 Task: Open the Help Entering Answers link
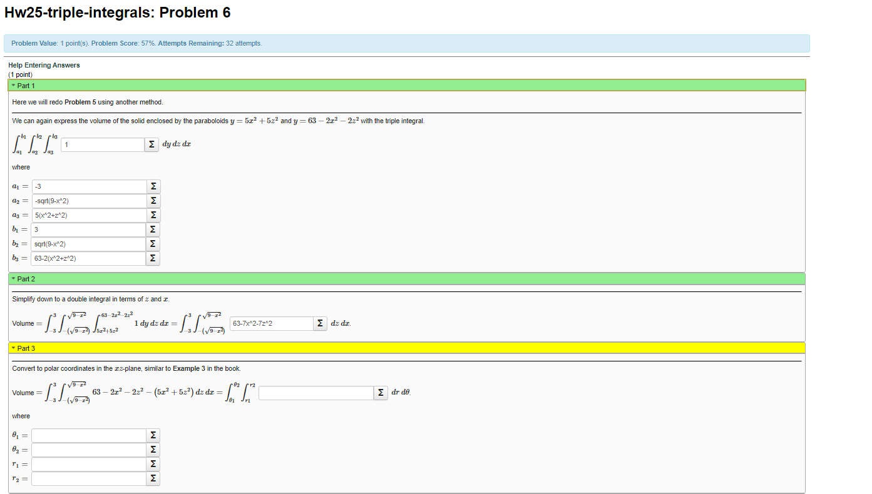click(x=43, y=65)
